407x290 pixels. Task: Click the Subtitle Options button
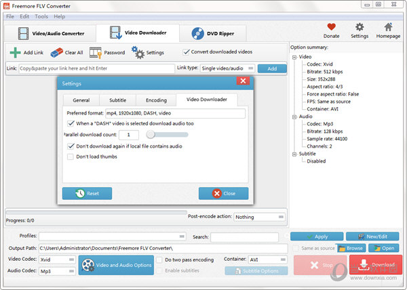(256, 271)
